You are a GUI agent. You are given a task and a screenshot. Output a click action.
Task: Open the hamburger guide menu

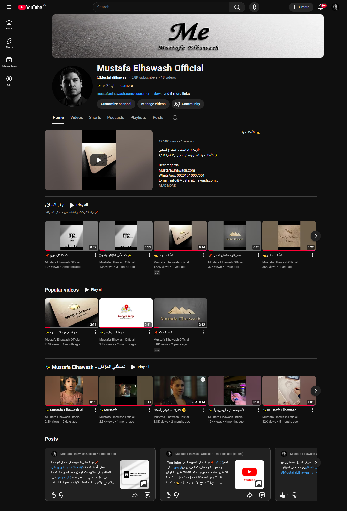[x=9, y=7]
